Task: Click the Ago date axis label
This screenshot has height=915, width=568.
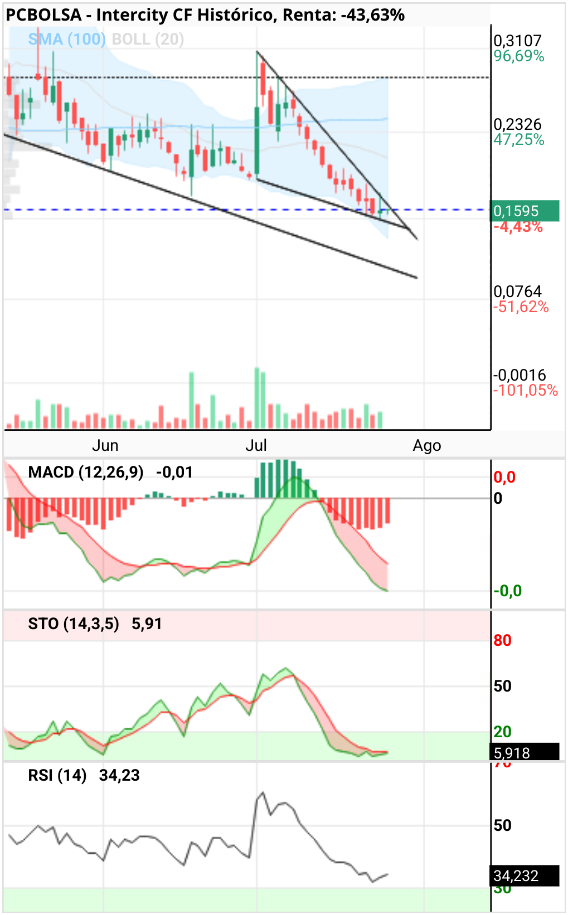Action: pos(427,446)
